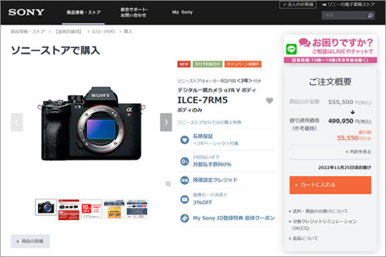This screenshot has width=386, height=257.
Task: Add ILCE-7RM5 to favorites with heart icon
Action: tap(270, 101)
